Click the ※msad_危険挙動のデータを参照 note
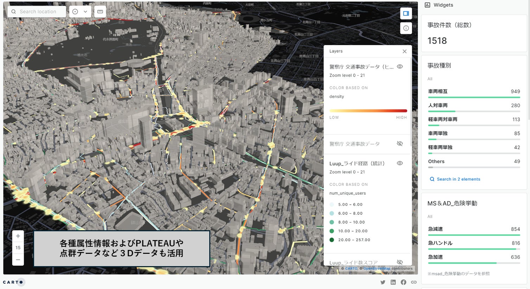 coord(458,274)
